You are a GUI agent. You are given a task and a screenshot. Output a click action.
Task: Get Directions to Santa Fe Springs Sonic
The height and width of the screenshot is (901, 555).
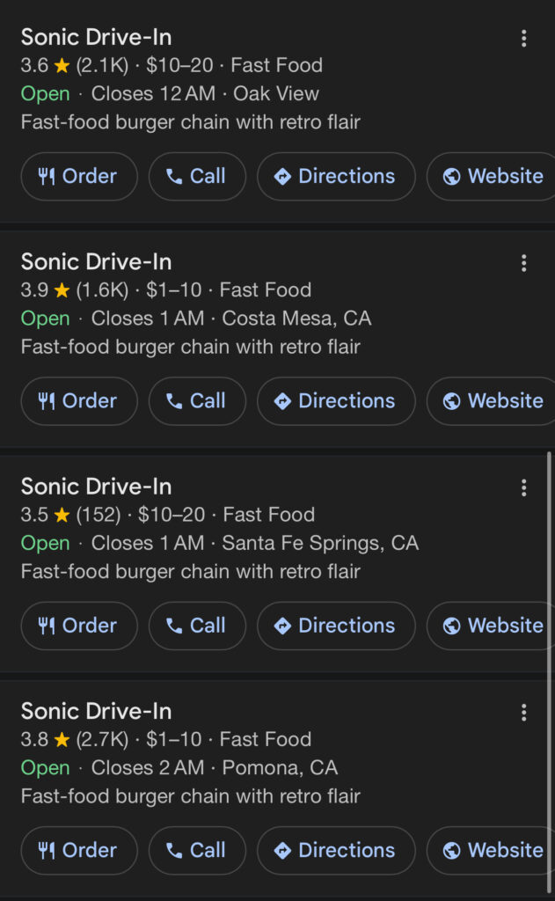coord(335,626)
